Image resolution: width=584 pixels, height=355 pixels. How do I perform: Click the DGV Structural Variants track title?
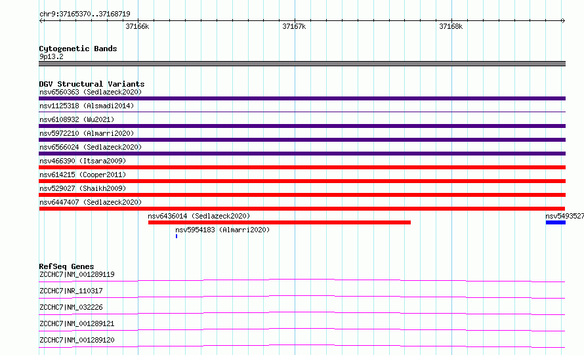coord(92,84)
